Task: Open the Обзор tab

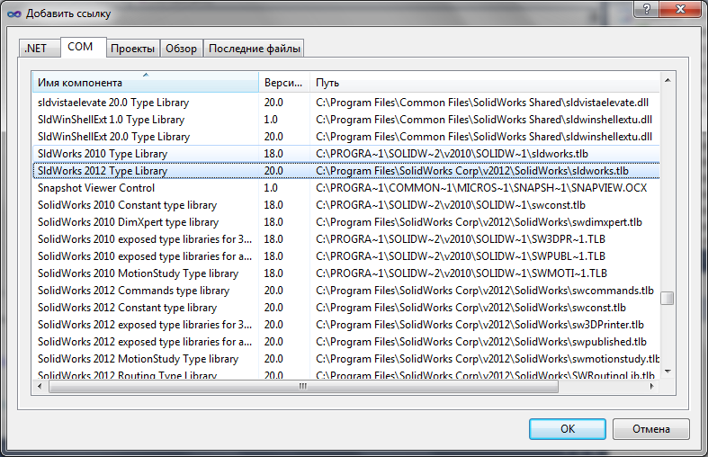Action: click(x=181, y=49)
